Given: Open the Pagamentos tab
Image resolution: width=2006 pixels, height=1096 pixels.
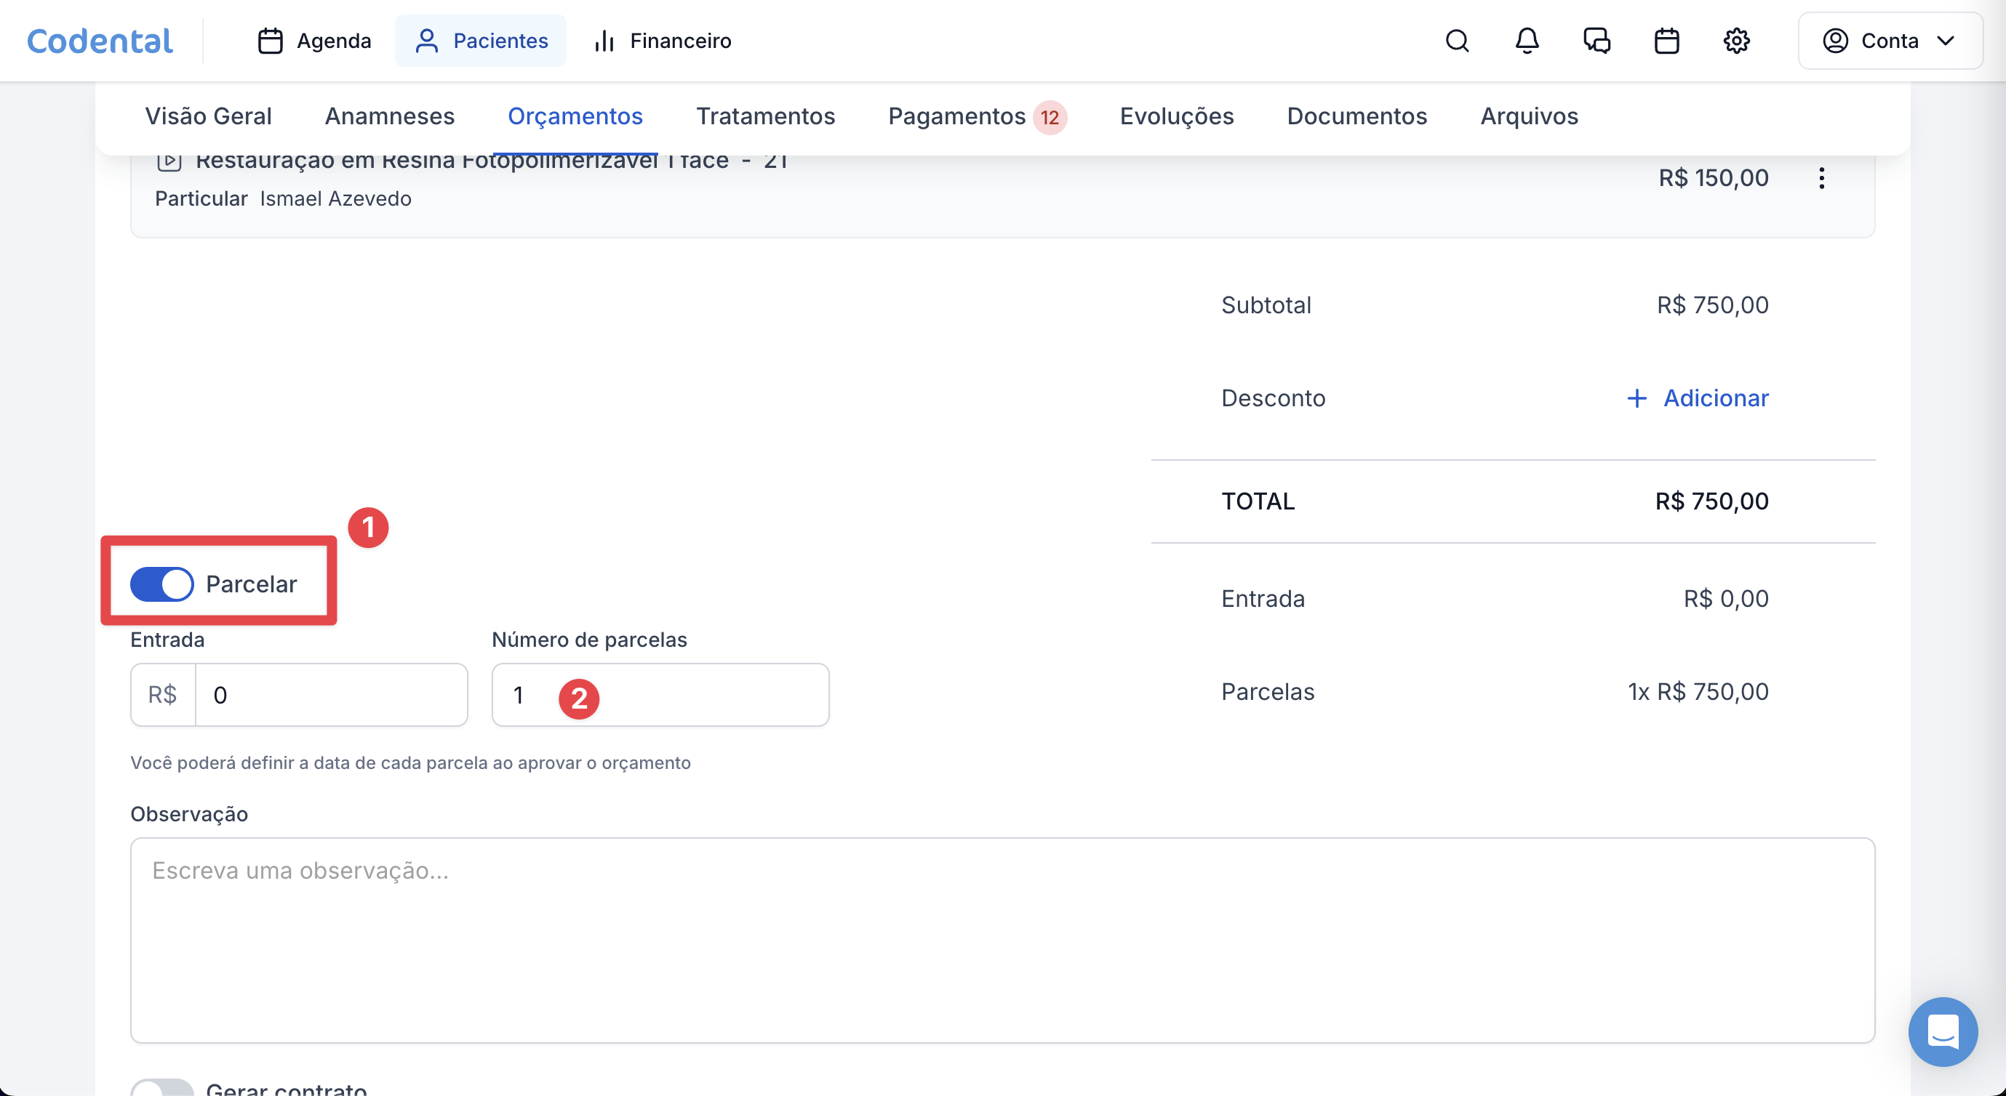Looking at the screenshot, I should click(x=957, y=116).
